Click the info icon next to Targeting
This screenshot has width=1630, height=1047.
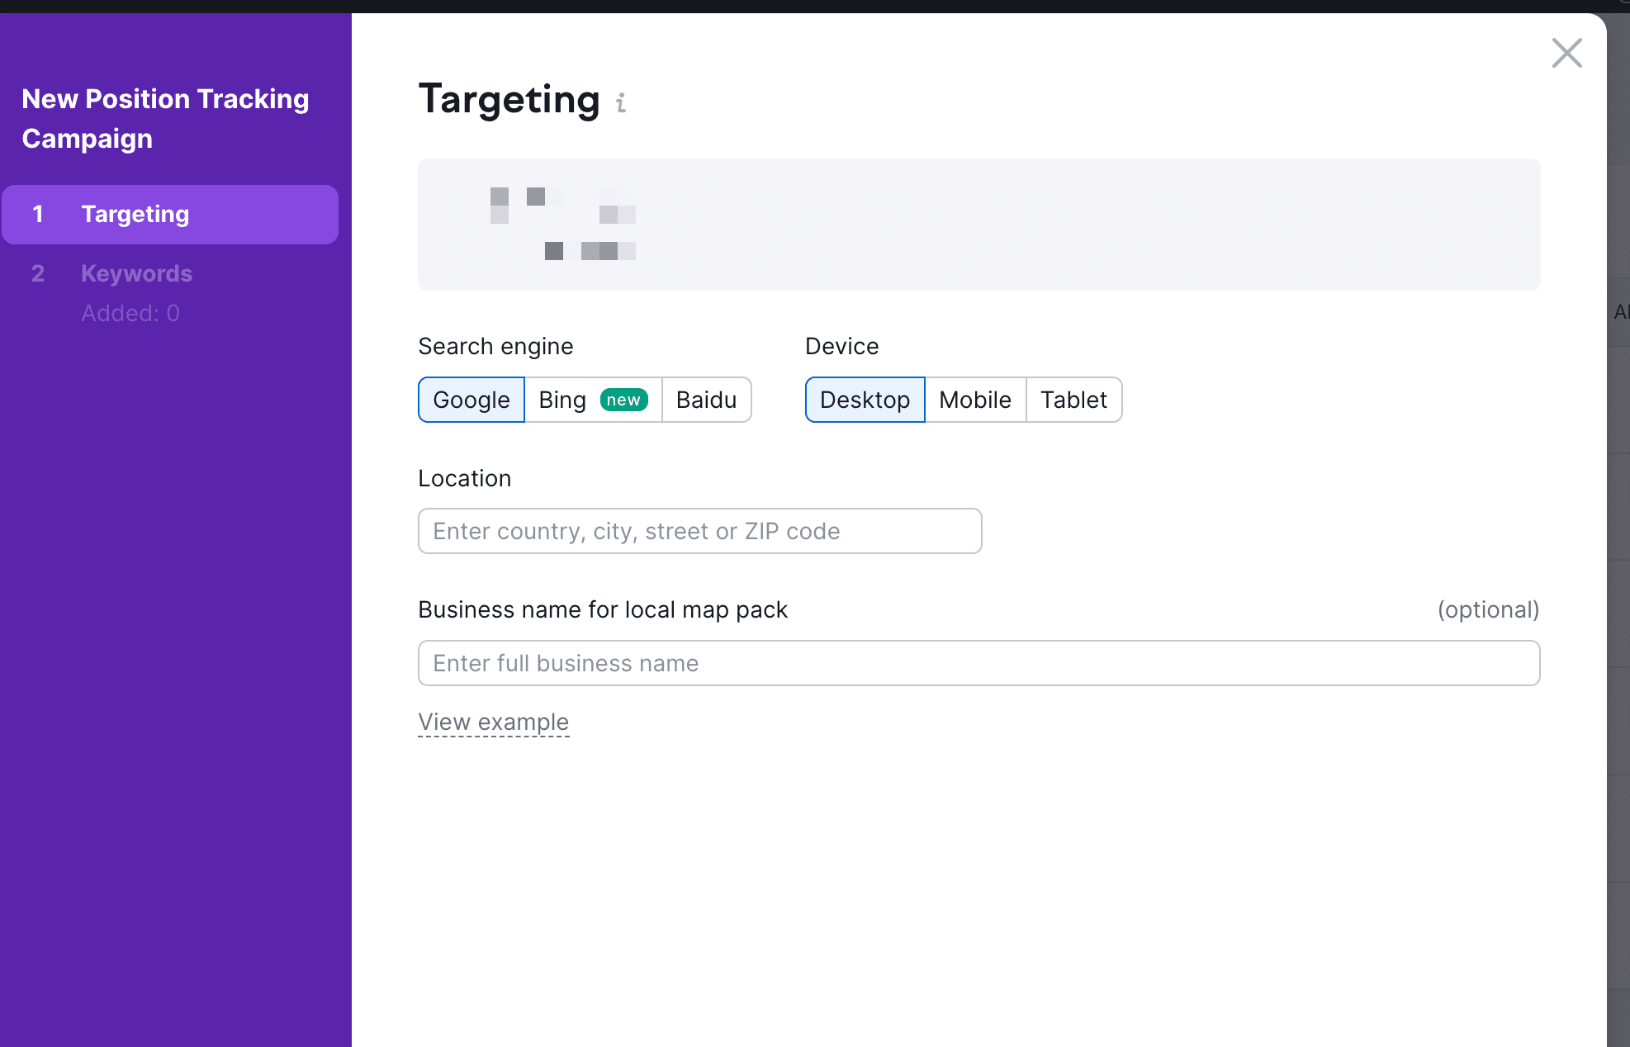[x=620, y=102]
